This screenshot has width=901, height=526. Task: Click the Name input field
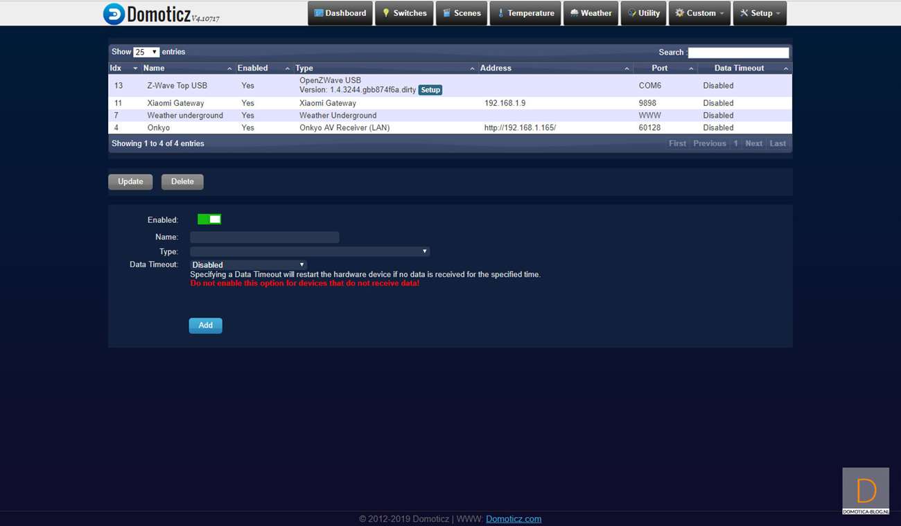[x=265, y=237]
